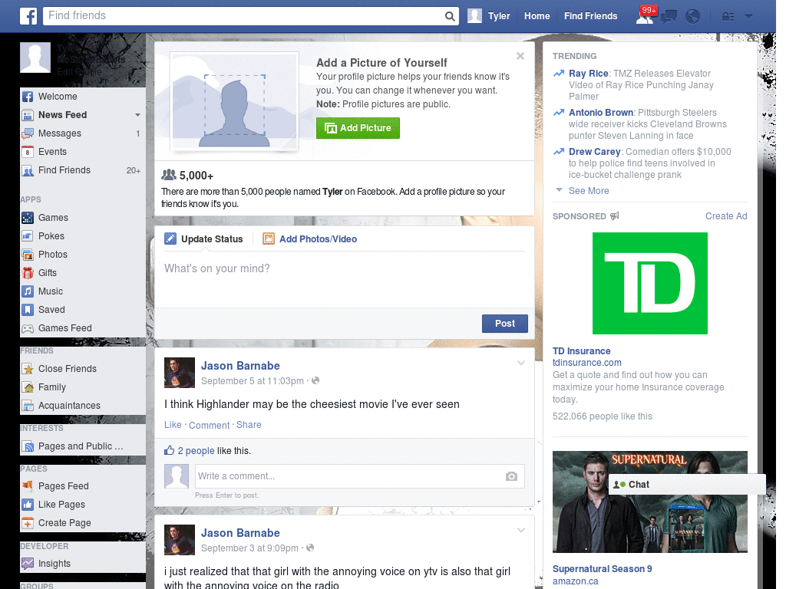The height and width of the screenshot is (589, 786).
Task: Click the Saved bookmark icon
Action: 28,310
